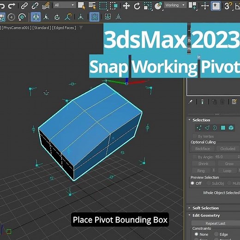
Task: Activate the Select and Place tool
Action: pyautogui.click(x=158, y=6)
